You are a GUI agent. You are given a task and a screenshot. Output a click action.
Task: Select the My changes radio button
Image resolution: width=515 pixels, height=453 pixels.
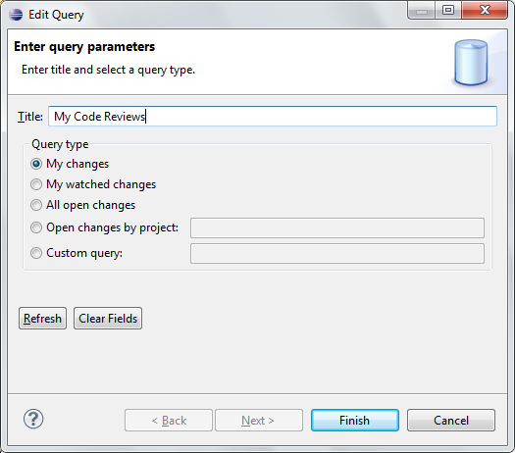click(36, 164)
